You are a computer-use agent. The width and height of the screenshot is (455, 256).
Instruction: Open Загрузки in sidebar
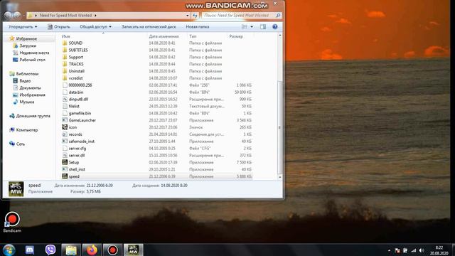pos(28,46)
